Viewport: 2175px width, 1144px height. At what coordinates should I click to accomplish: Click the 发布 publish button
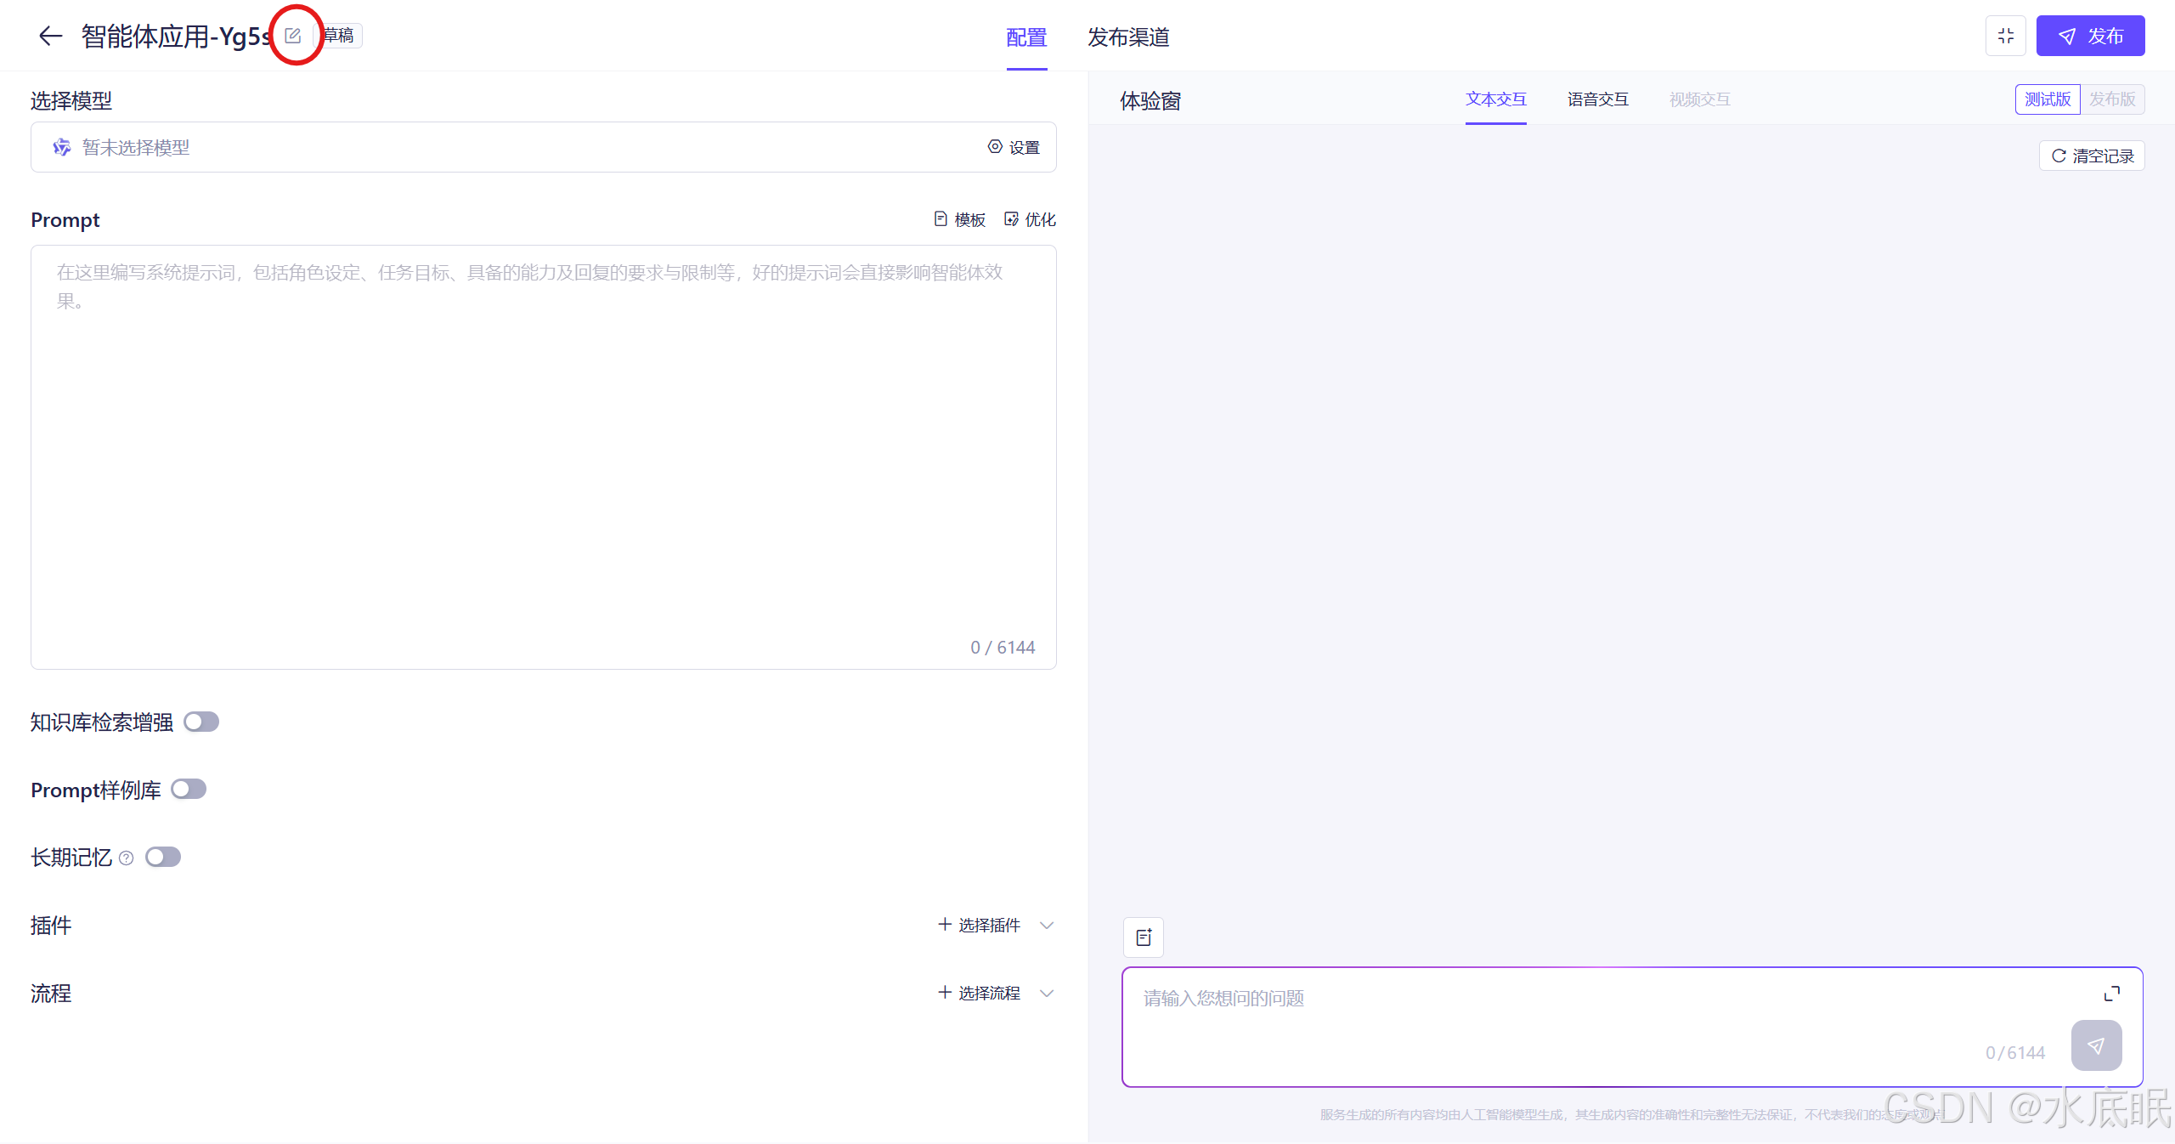[2090, 36]
